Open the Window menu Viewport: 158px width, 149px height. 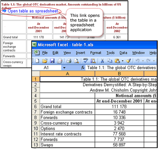138,53
